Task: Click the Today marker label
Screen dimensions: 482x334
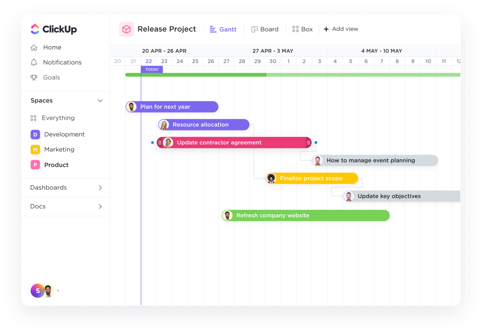Action: pyautogui.click(x=152, y=69)
